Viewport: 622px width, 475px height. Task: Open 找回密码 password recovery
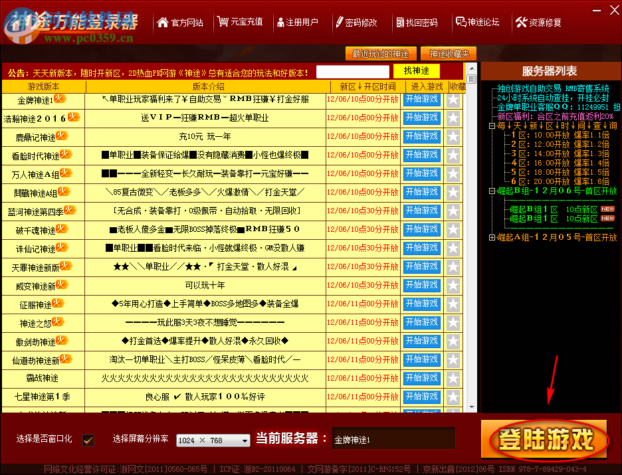click(417, 22)
